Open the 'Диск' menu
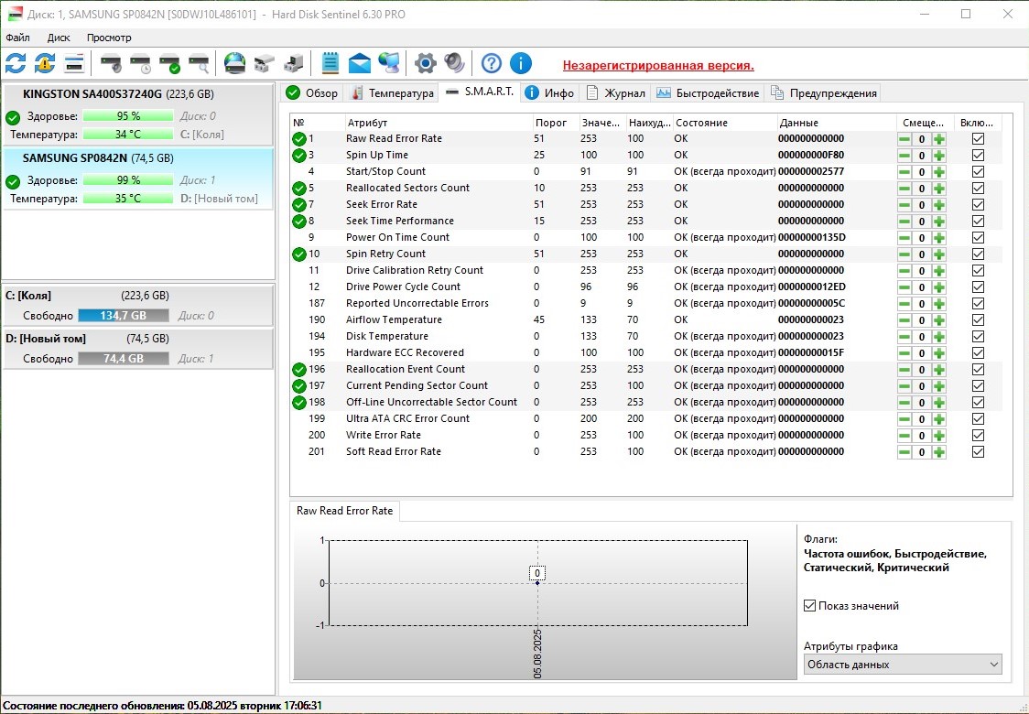Viewport: 1029px width, 714px height. point(59,38)
